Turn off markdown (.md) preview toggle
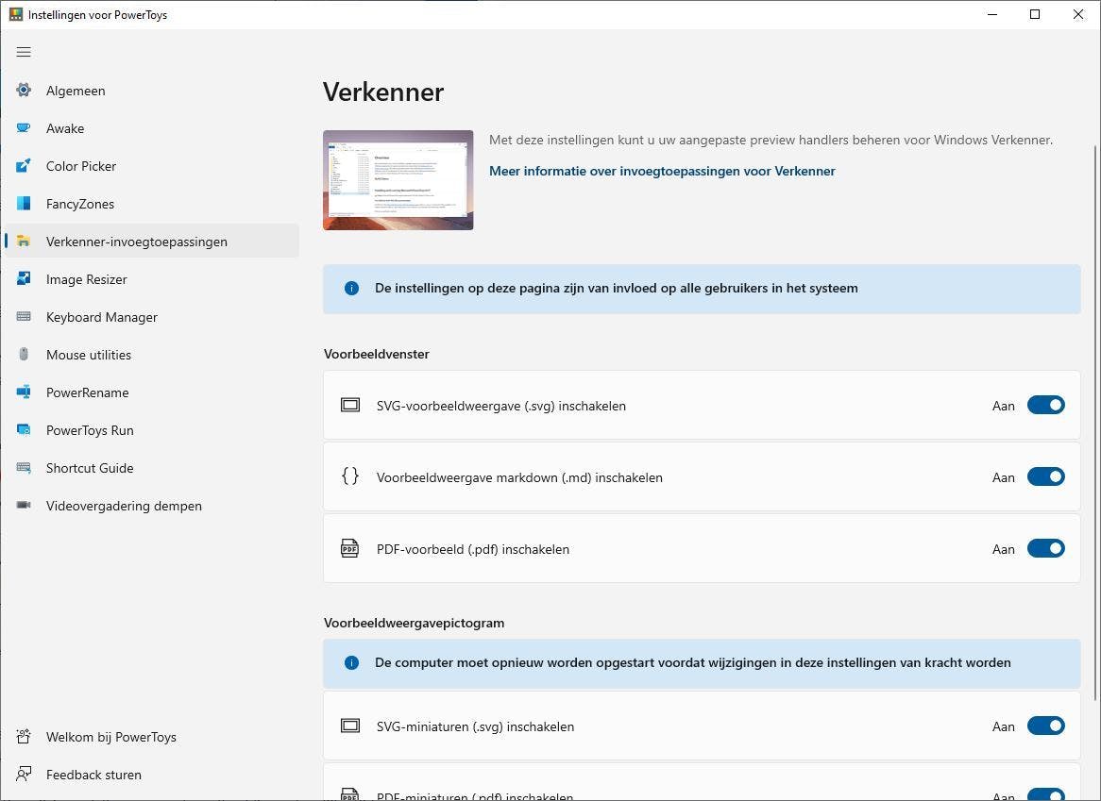 tap(1045, 477)
